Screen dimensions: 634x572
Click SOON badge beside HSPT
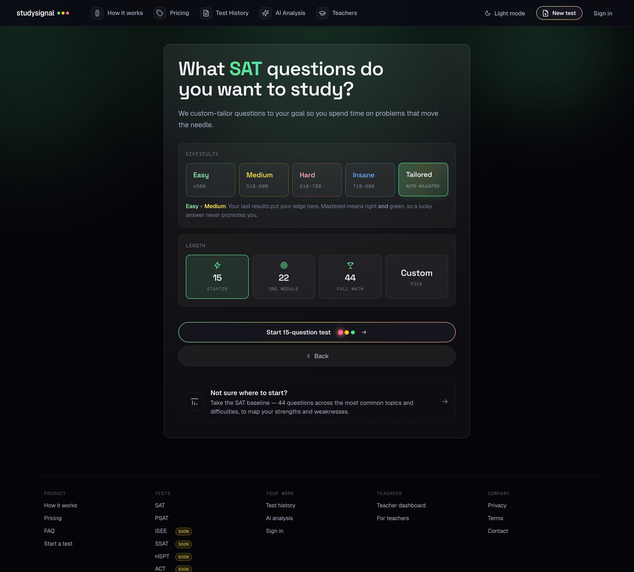tap(184, 557)
